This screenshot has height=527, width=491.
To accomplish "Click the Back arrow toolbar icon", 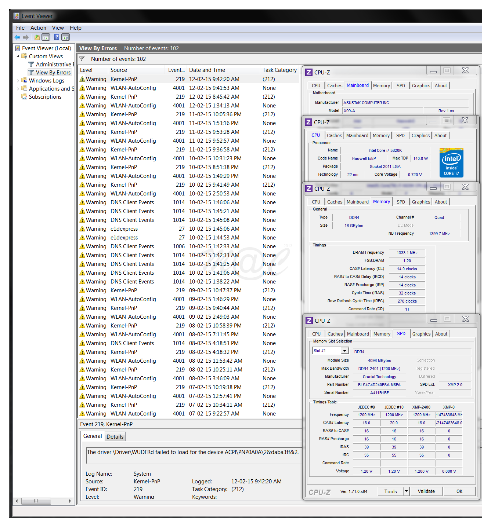I will click(17, 37).
